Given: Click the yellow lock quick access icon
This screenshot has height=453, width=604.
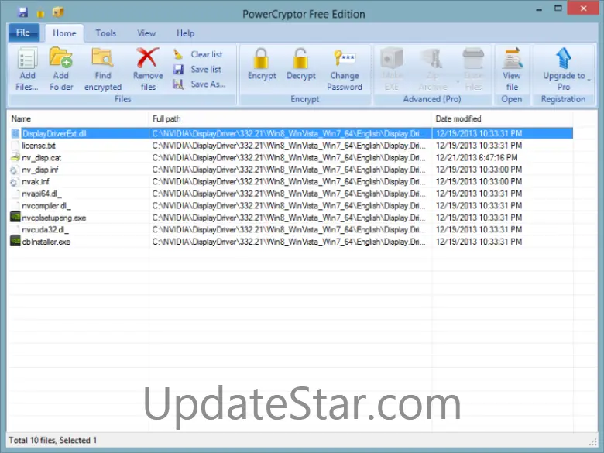Looking at the screenshot, I should coord(40,13).
